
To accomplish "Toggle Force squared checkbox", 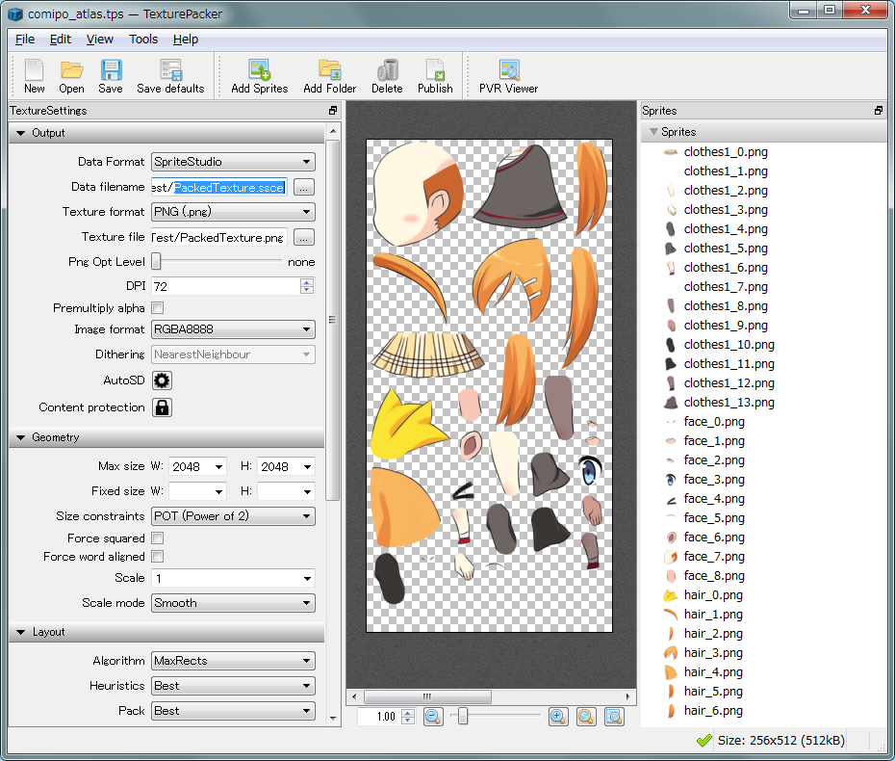I will pyautogui.click(x=158, y=538).
